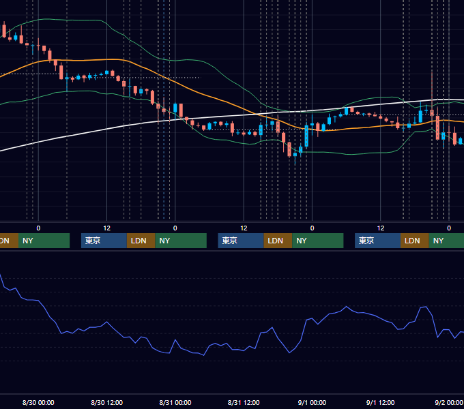Select the NY session block spanning 9/2 00:00
The height and width of the screenshot is (409, 464).
point(446,241)
